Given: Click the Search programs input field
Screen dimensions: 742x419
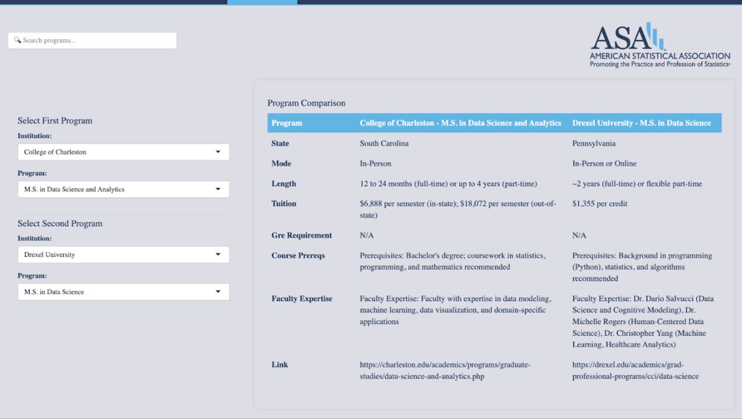Looking at the screenshot, I should pyautogui.click(x=92, y=41).
